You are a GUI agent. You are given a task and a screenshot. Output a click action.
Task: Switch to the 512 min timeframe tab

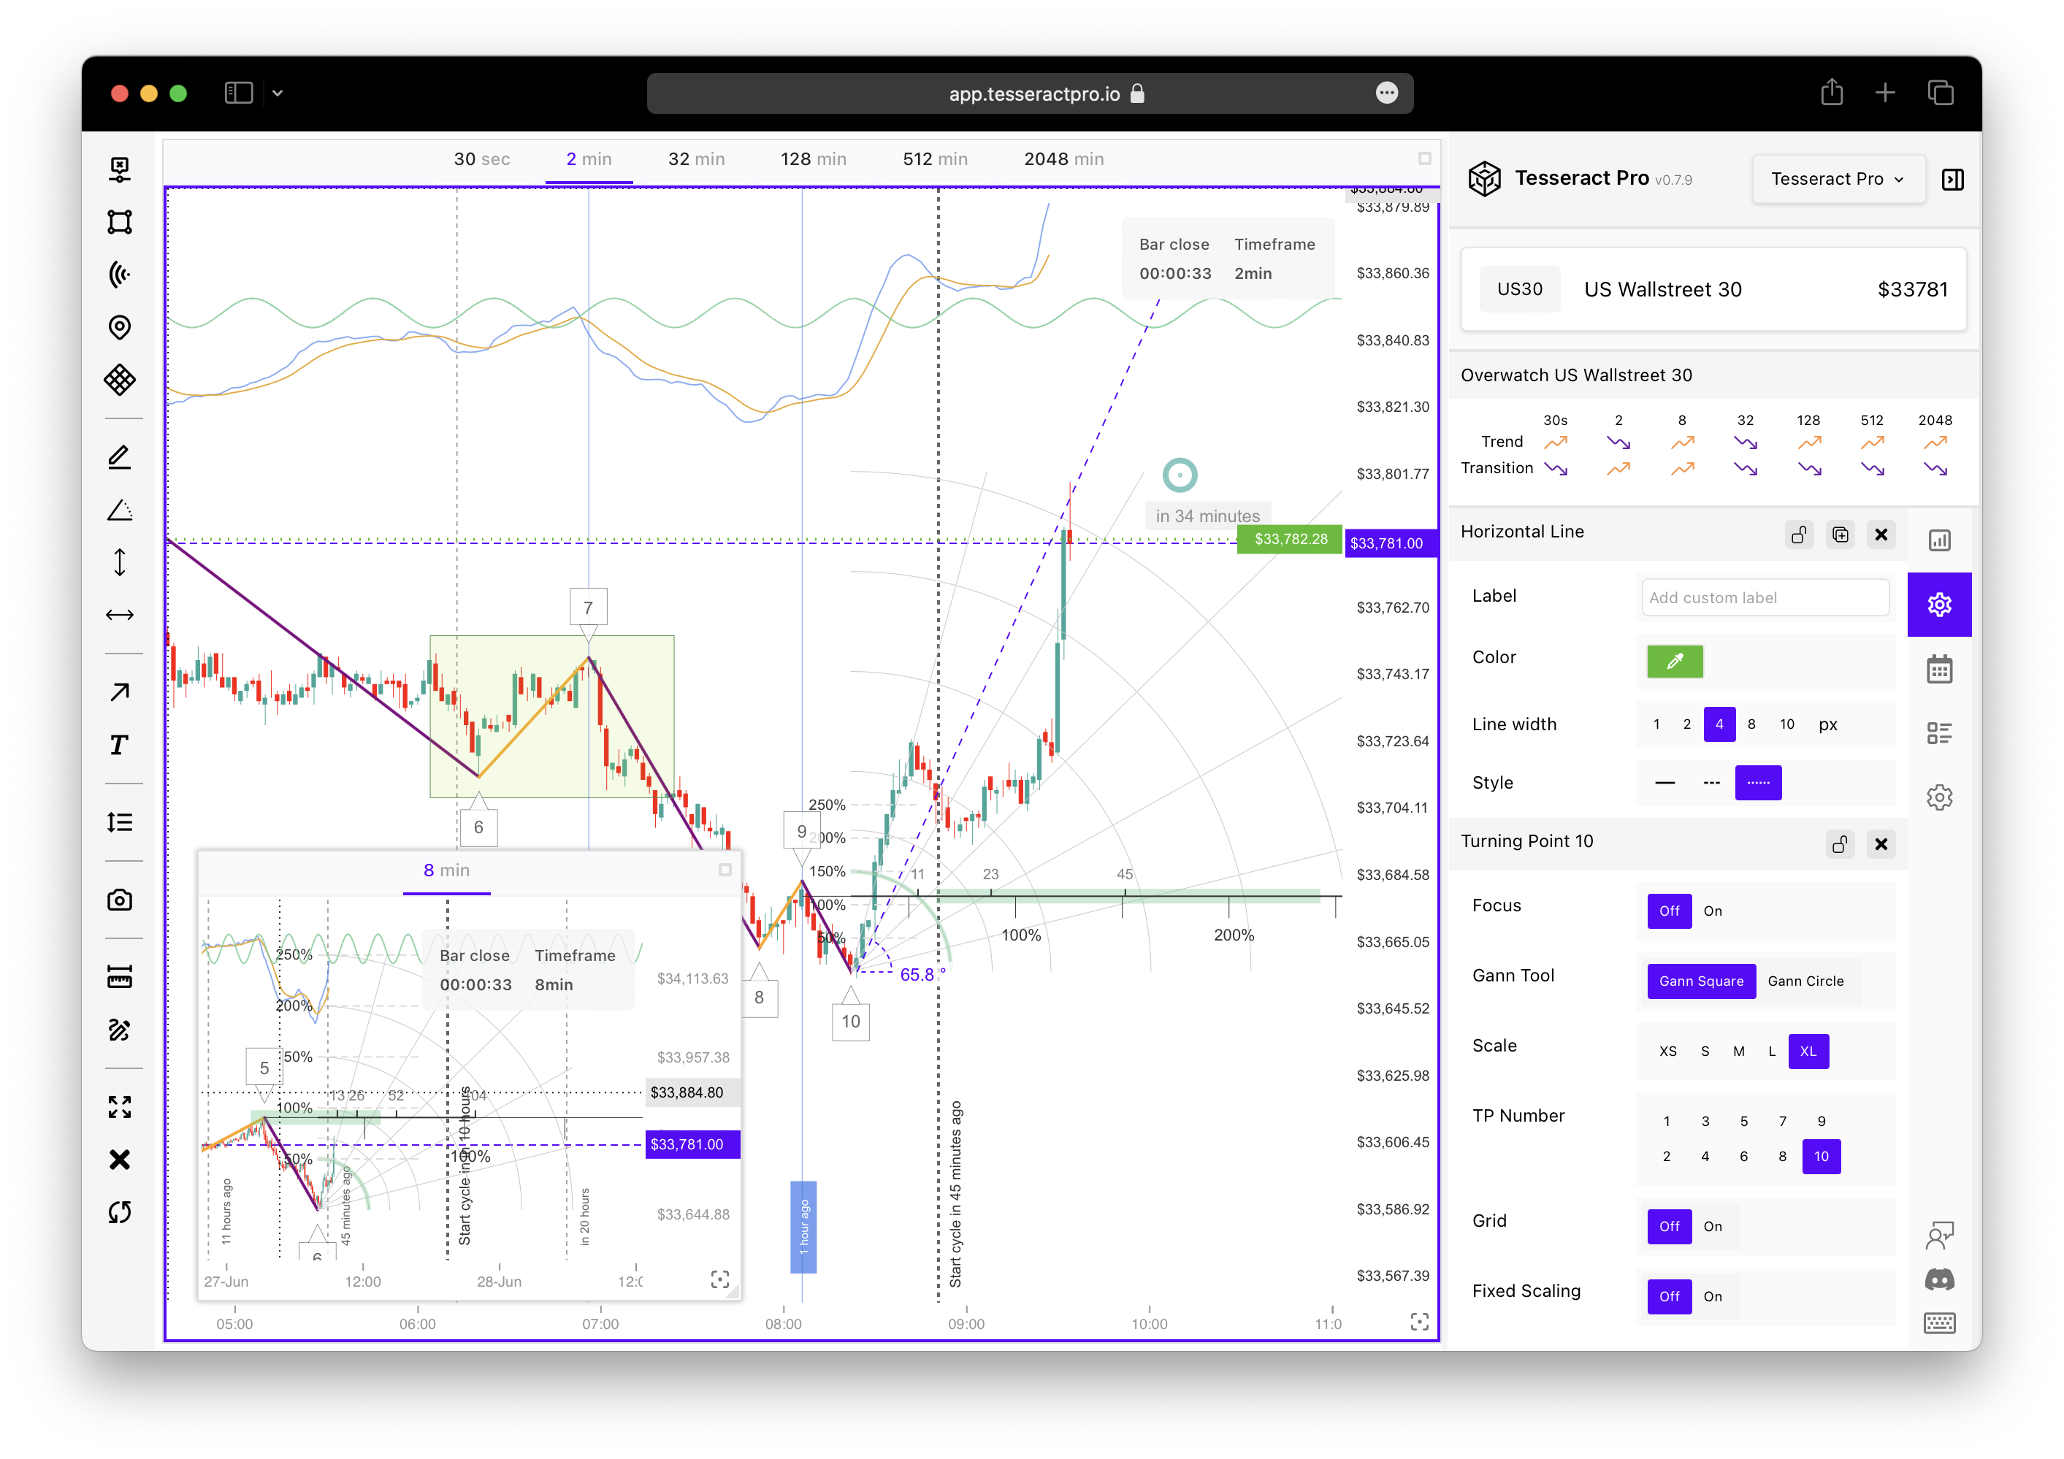tap(935, 159)
